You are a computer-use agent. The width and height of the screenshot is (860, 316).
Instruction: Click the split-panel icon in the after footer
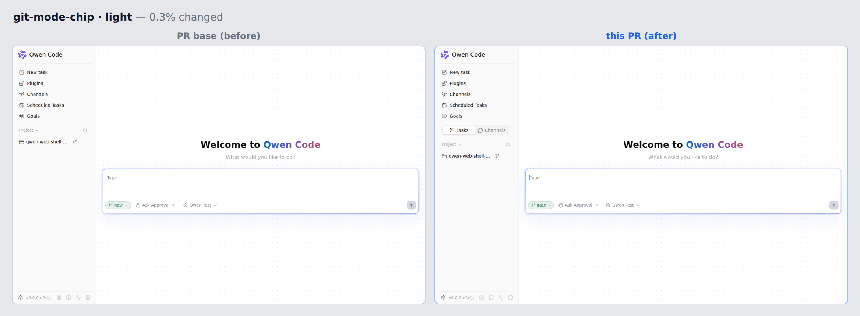(491, 298)
